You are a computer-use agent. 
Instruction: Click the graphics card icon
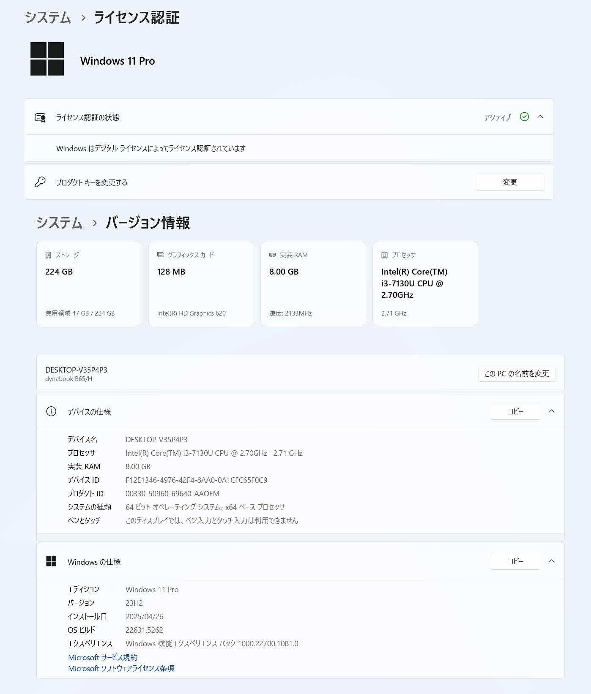point(161,255)
